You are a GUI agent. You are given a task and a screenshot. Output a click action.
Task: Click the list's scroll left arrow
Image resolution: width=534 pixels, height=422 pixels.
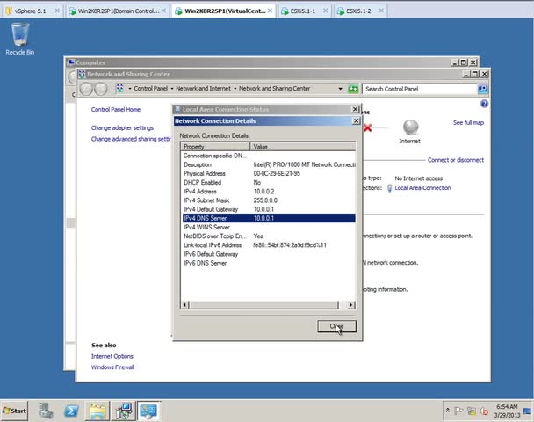(184, 305)
